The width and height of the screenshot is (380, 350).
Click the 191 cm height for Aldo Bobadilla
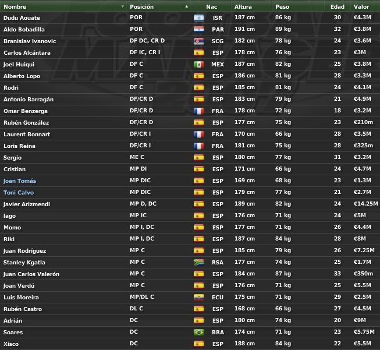pos(244,29)
